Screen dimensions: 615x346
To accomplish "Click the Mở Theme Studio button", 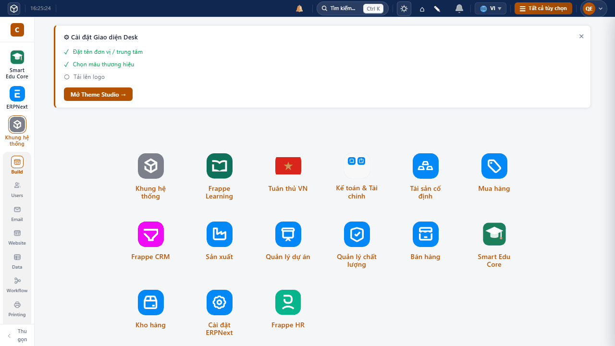I will (x=98, y=94).
